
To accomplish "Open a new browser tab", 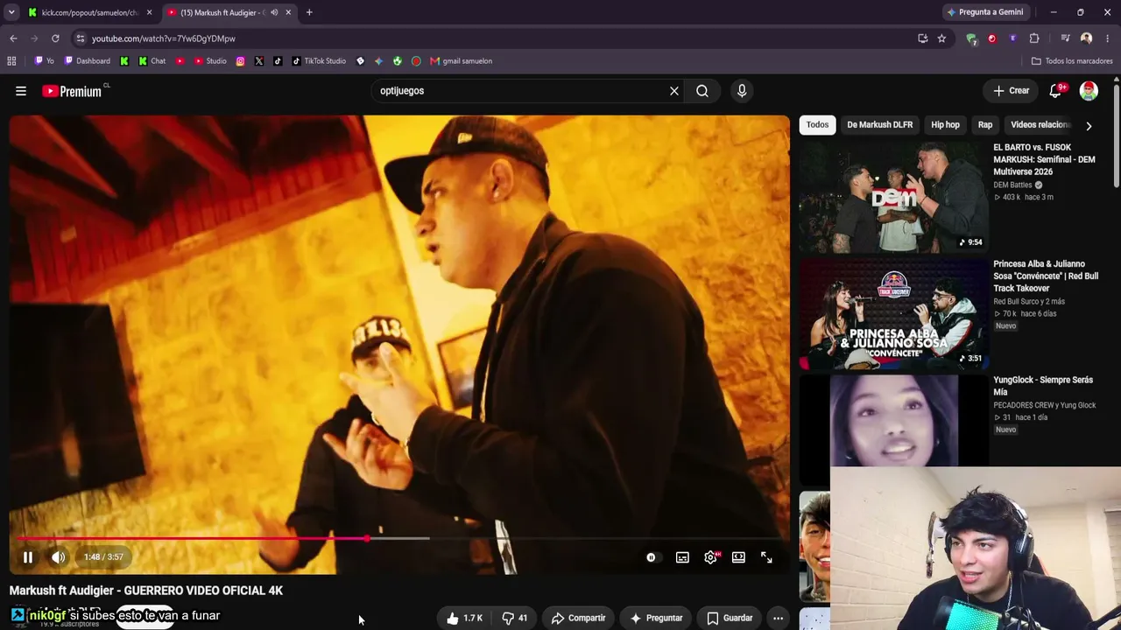I will 309,12.
